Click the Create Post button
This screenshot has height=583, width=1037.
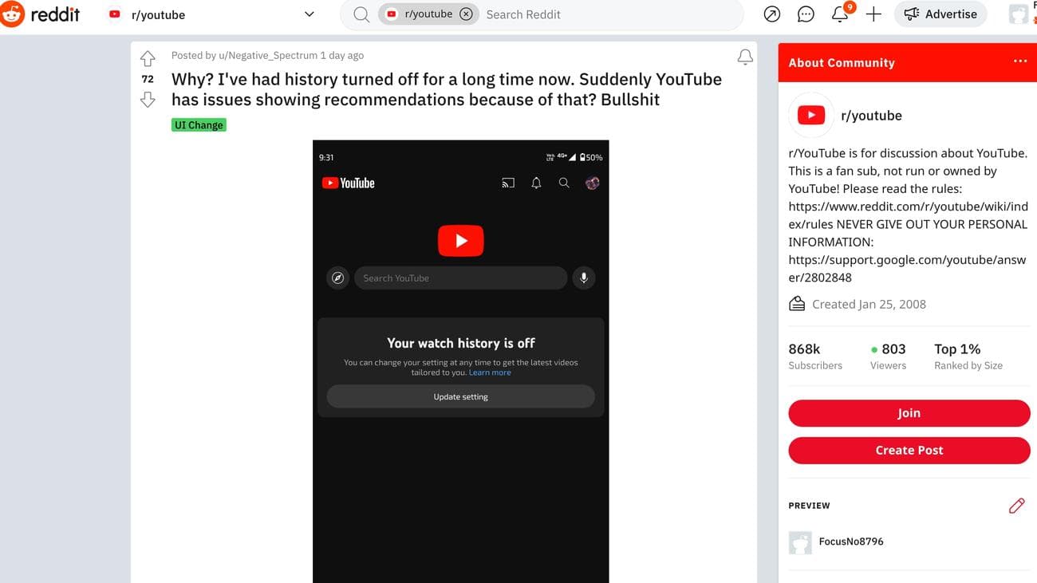click(909, 450)
